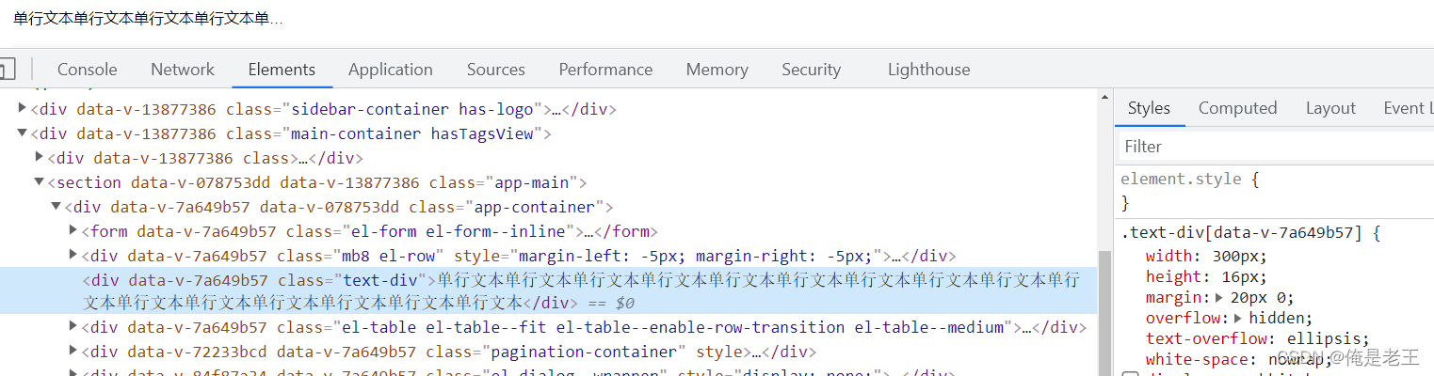Expand the div with empty class attribute

[40, 157]
